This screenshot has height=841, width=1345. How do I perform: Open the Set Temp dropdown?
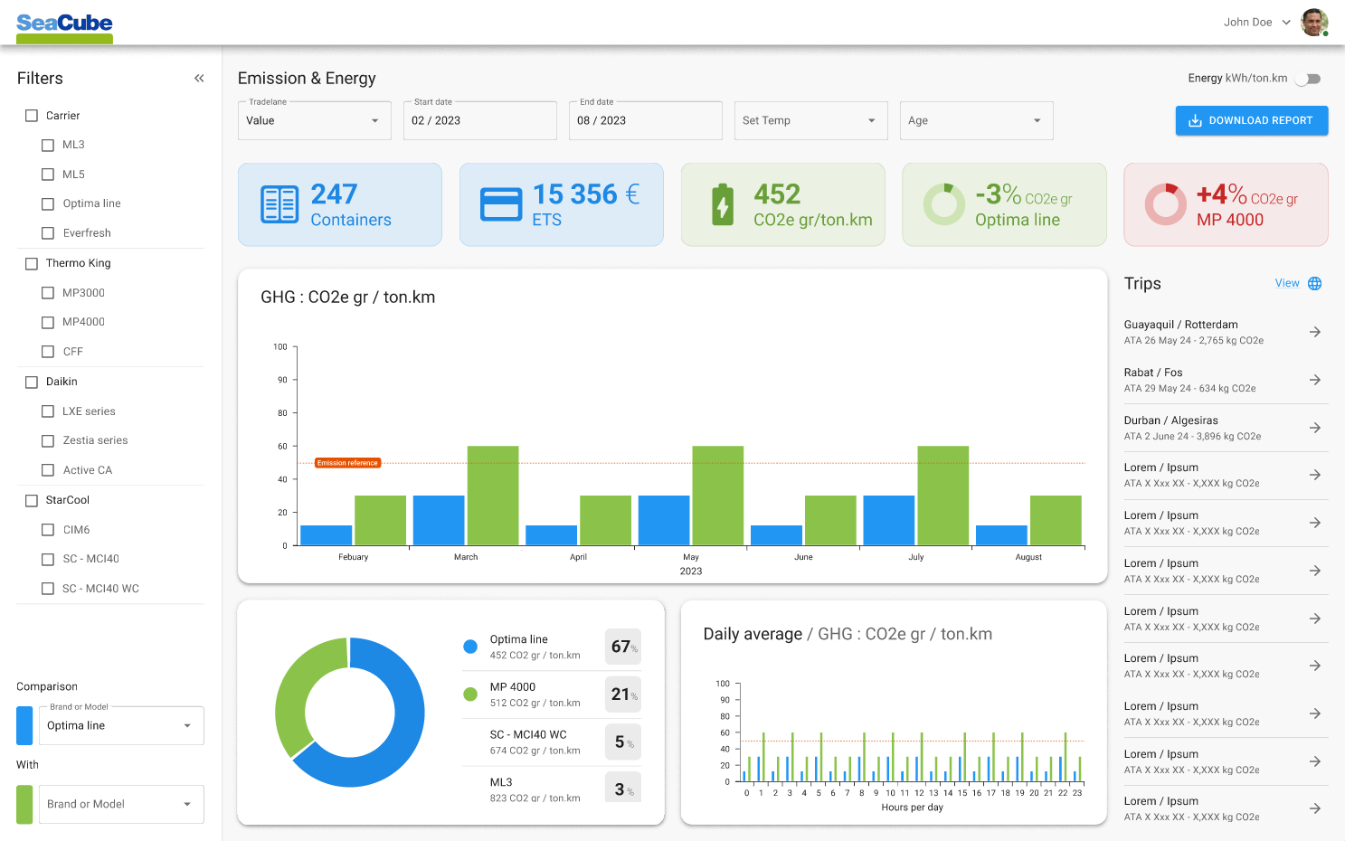[x=811, y=120]
